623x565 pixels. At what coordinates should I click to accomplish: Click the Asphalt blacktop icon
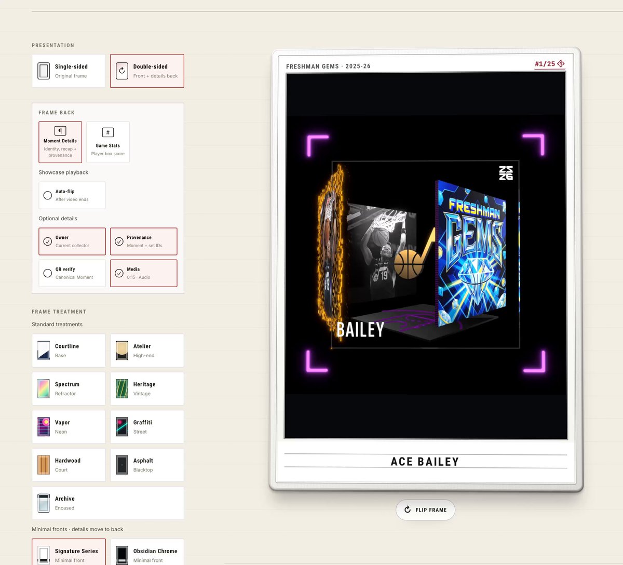(x=122, y=465)
